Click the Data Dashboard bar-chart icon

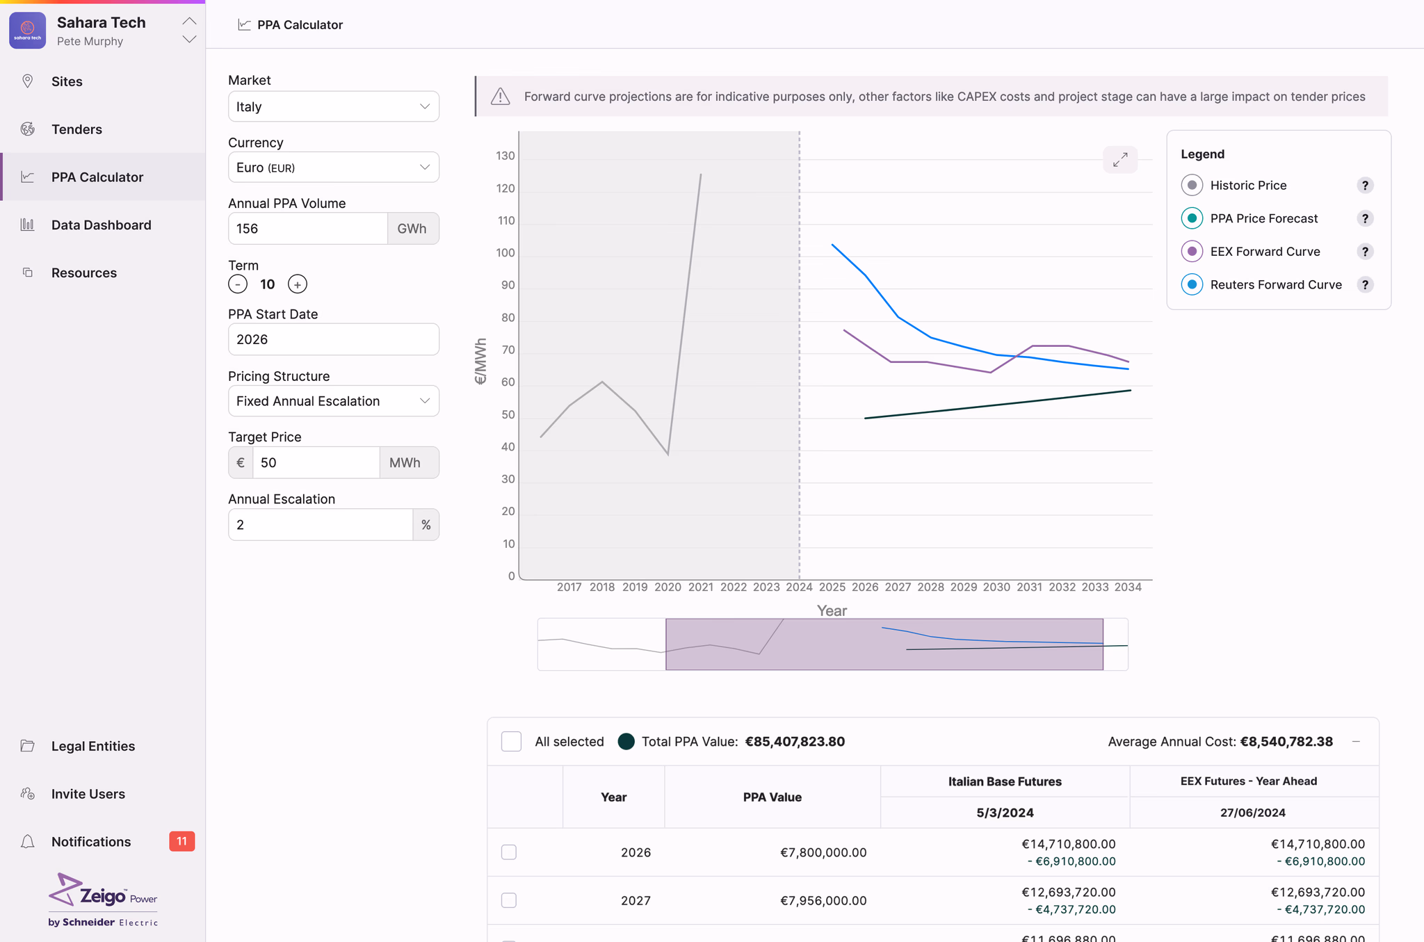point(27,225)
